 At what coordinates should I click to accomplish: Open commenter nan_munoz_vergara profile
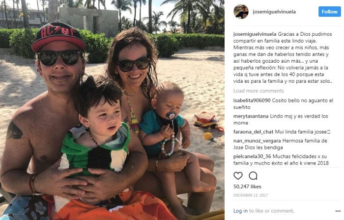(257, 141)
